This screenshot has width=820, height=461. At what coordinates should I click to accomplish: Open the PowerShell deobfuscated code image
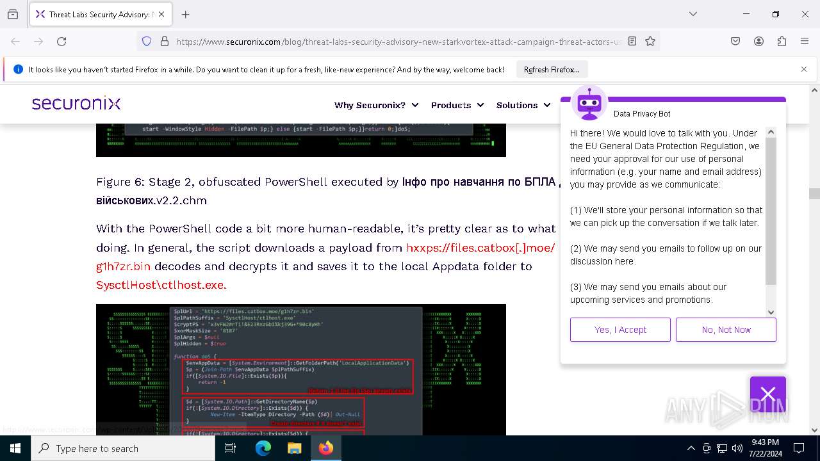pyautogui.click(x=301, y=369)
